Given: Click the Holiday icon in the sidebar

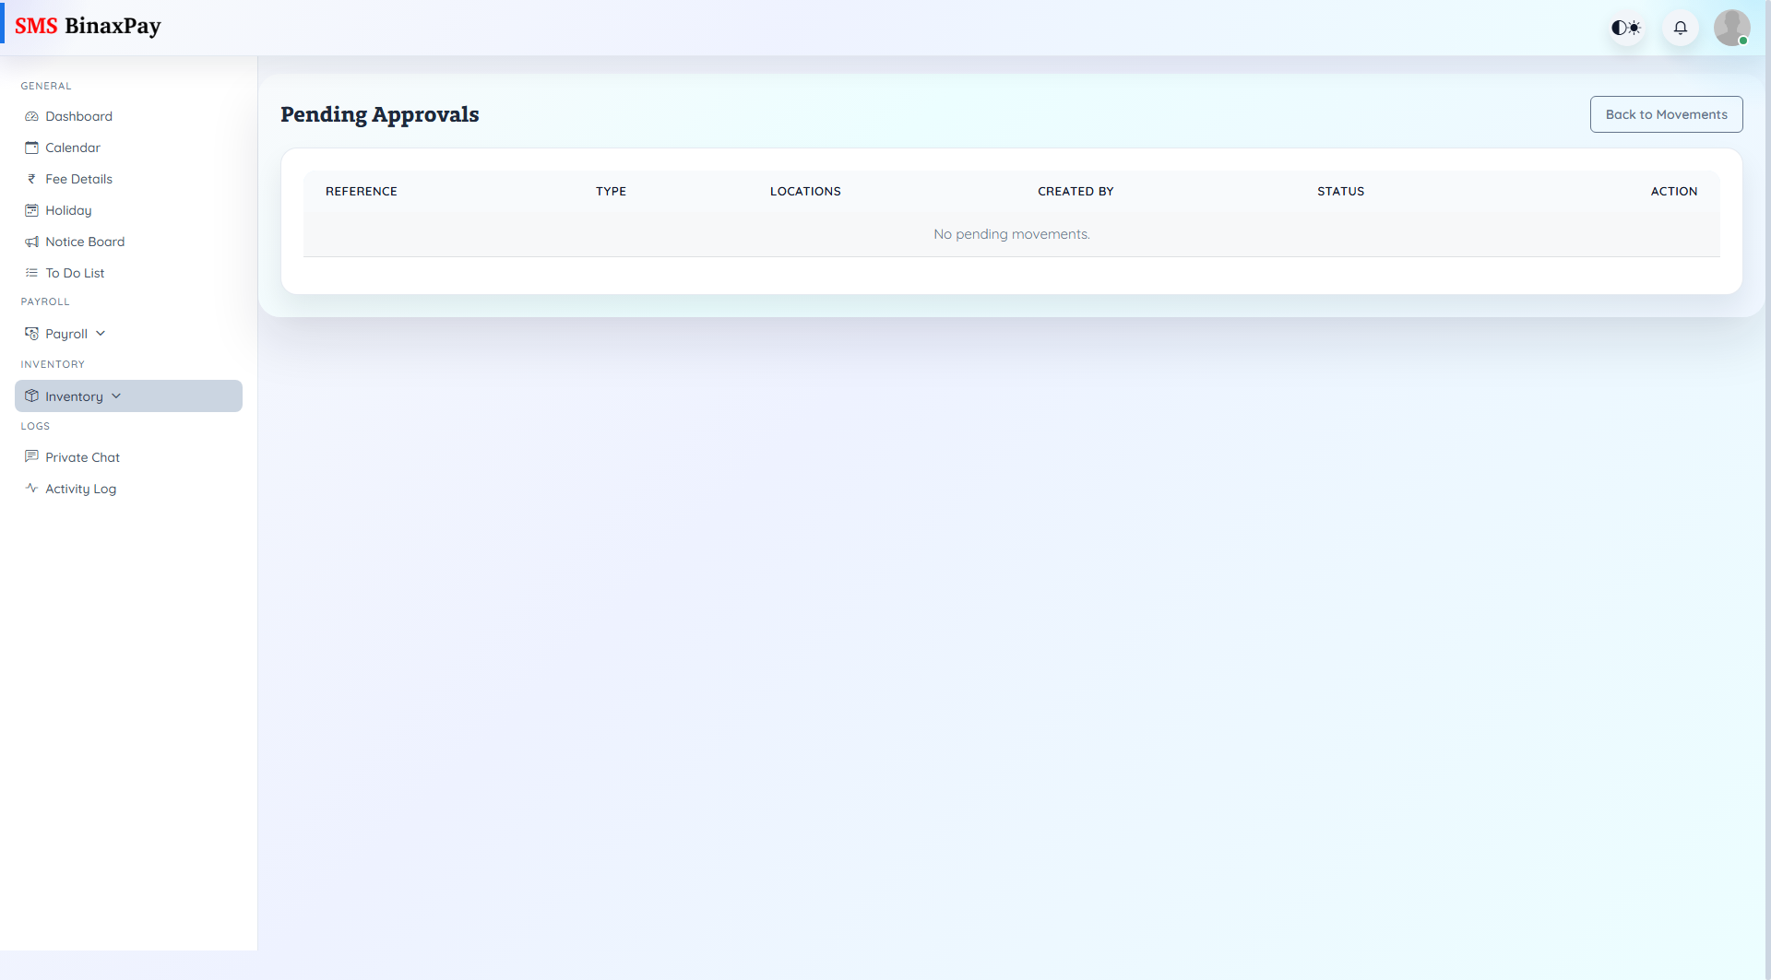Looking at the screenshot, I should [31, 210].
